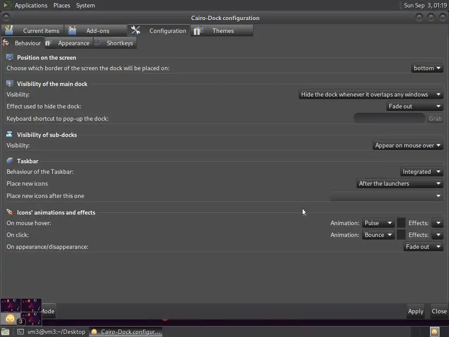Open the main dock Visibility dropdown
Viewport: 449px width, 337px height.
coord(371,95)
